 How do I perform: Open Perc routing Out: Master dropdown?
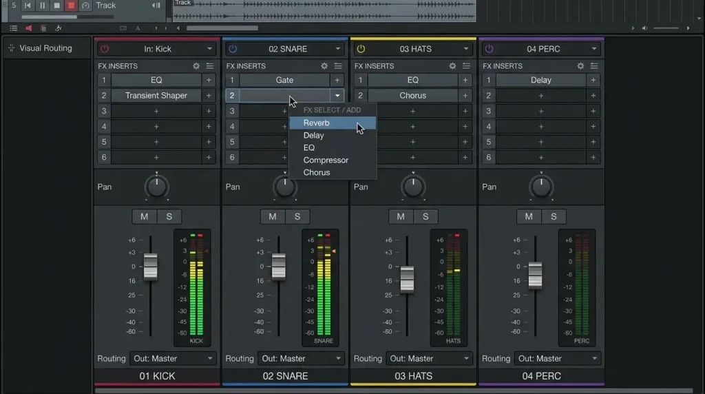[557, 358]
